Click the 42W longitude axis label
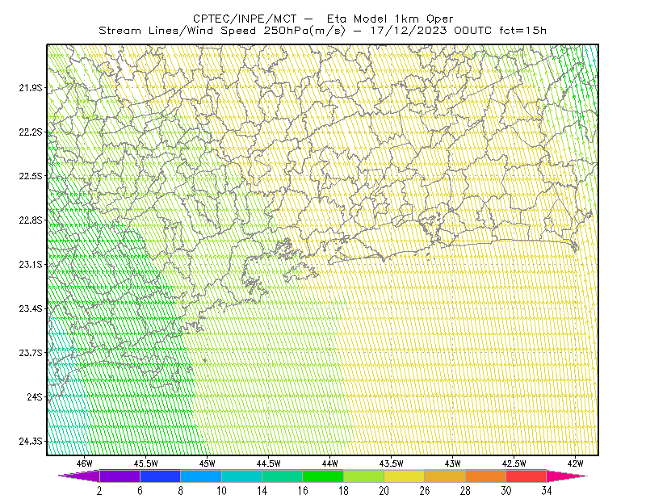 pyautogui.click(x=575, y=463)
